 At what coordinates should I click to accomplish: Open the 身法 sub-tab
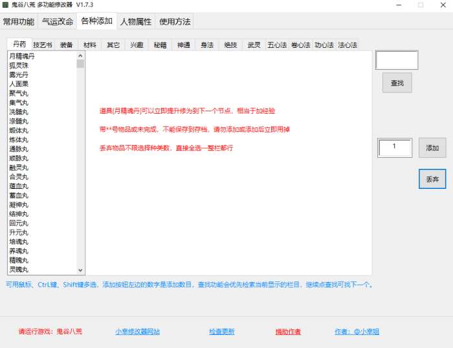pyautogui.click(x=207, y=45)
